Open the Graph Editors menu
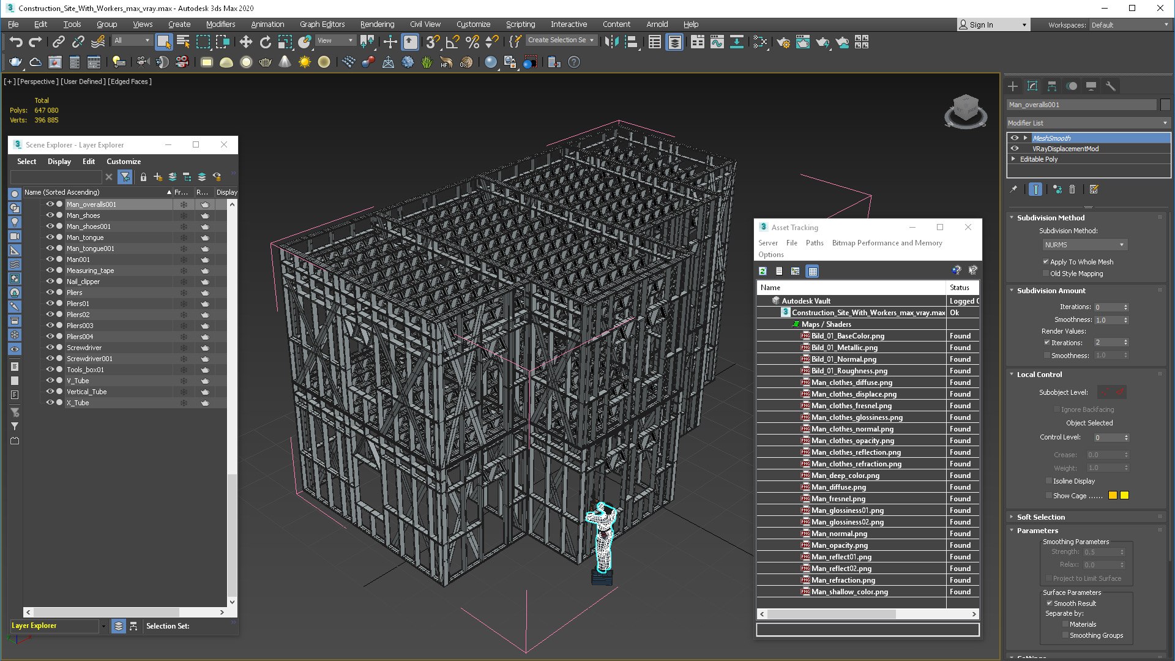The image size is (1175, 661). (322, 24)
